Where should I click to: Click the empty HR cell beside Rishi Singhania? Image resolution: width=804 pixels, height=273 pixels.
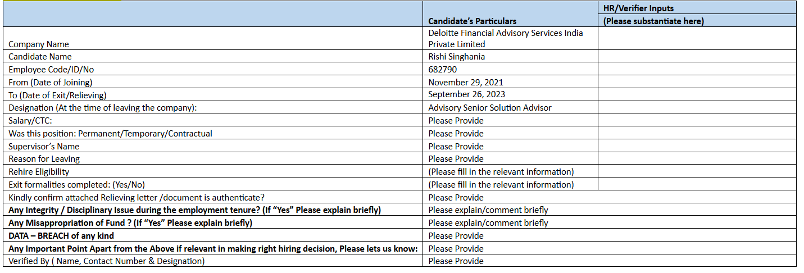(x=697, y=56)
